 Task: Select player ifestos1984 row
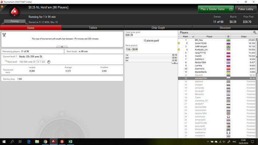[x=217, y=63]
